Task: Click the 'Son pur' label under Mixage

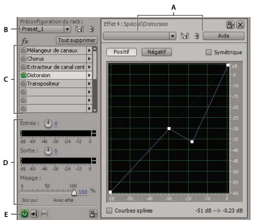Action: [x=30, y=200]
